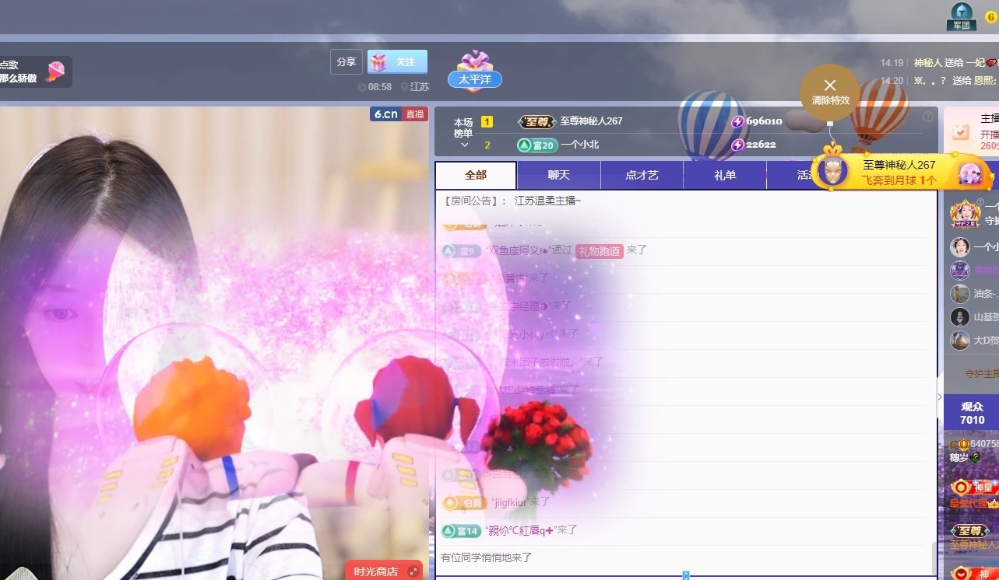Click the gift message sent to 恩熙
The height and width of the screenshot is (580, 999).
coord(955,80)
